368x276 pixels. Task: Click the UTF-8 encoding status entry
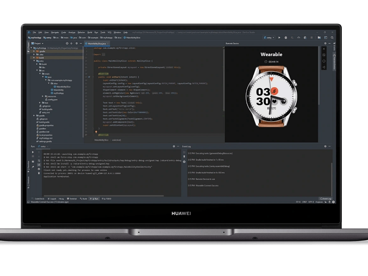(x=311, y=202)
